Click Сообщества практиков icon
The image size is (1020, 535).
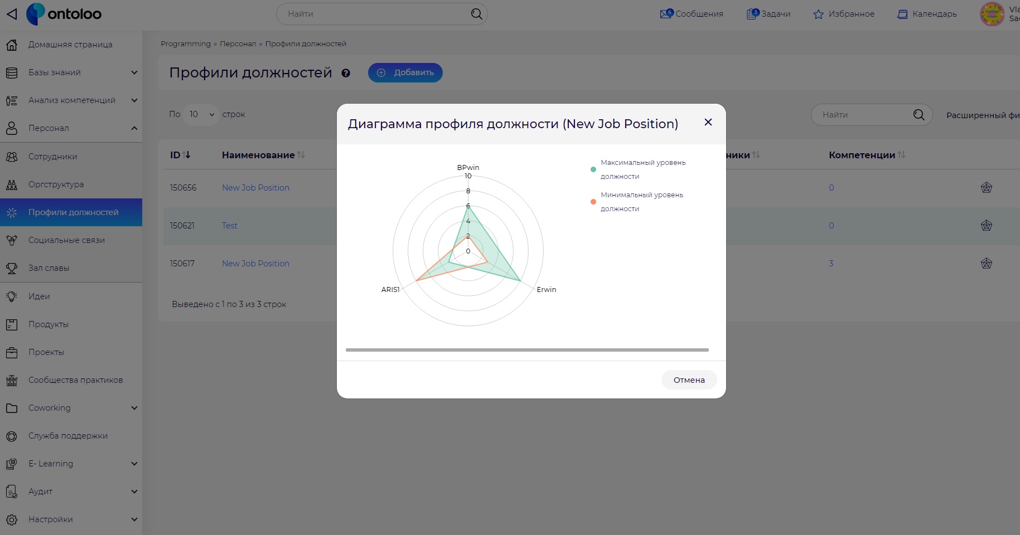pyautogui.click(x=12, y=380)
